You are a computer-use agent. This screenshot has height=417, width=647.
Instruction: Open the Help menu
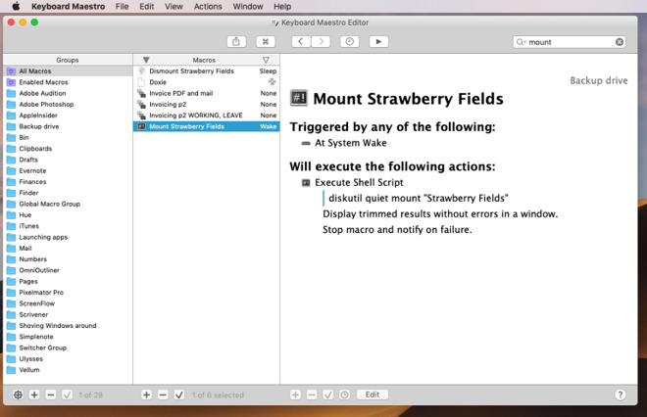coord(282,6)
